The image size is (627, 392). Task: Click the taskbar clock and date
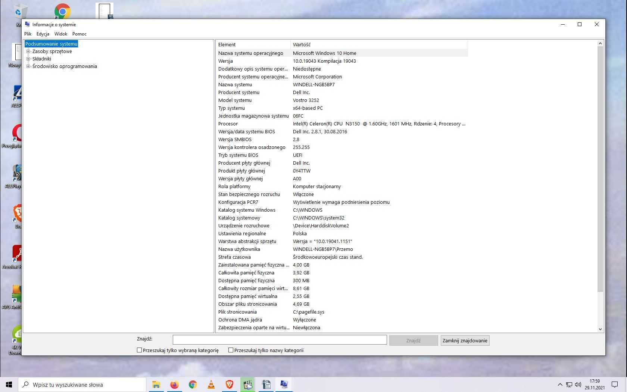click(x=595, y=385)
